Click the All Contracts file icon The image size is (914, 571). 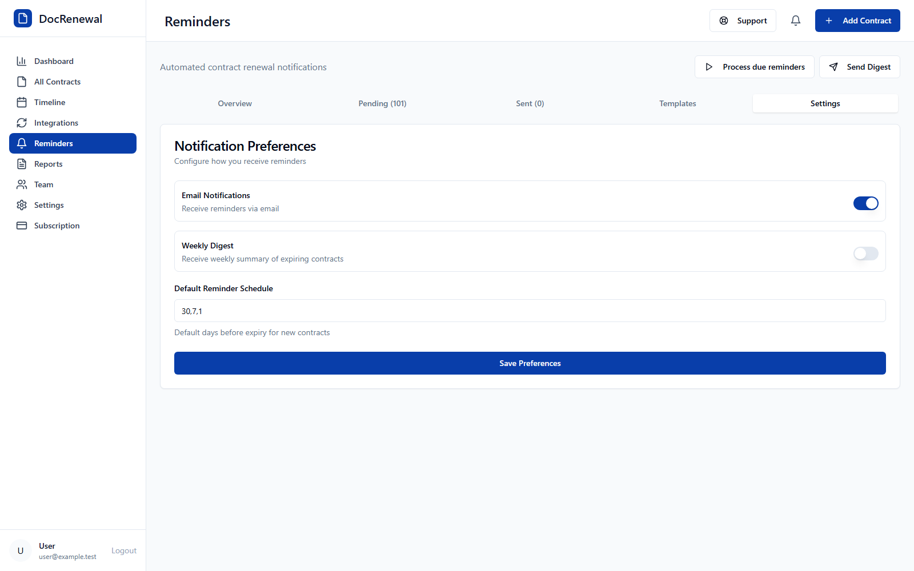tap(22, 82)
